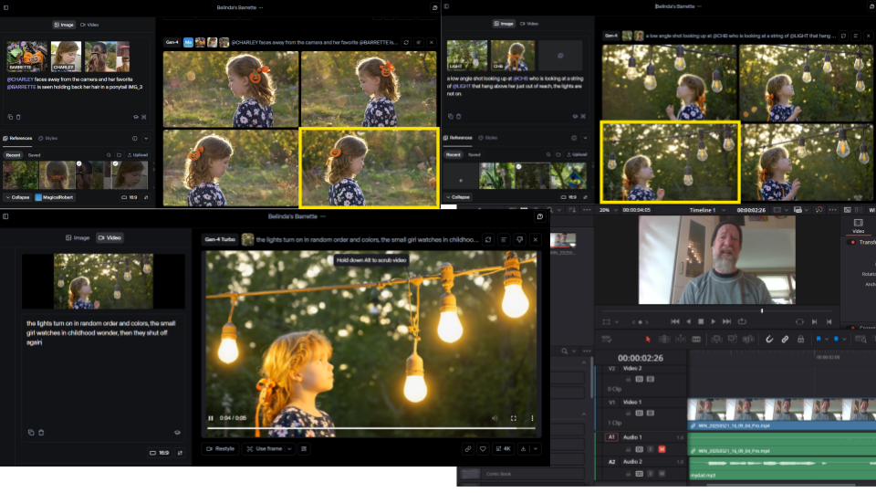Switch to the Video tab in bottom-left window
This screenshot has height=493, width=876.
[x=109, y=237]
